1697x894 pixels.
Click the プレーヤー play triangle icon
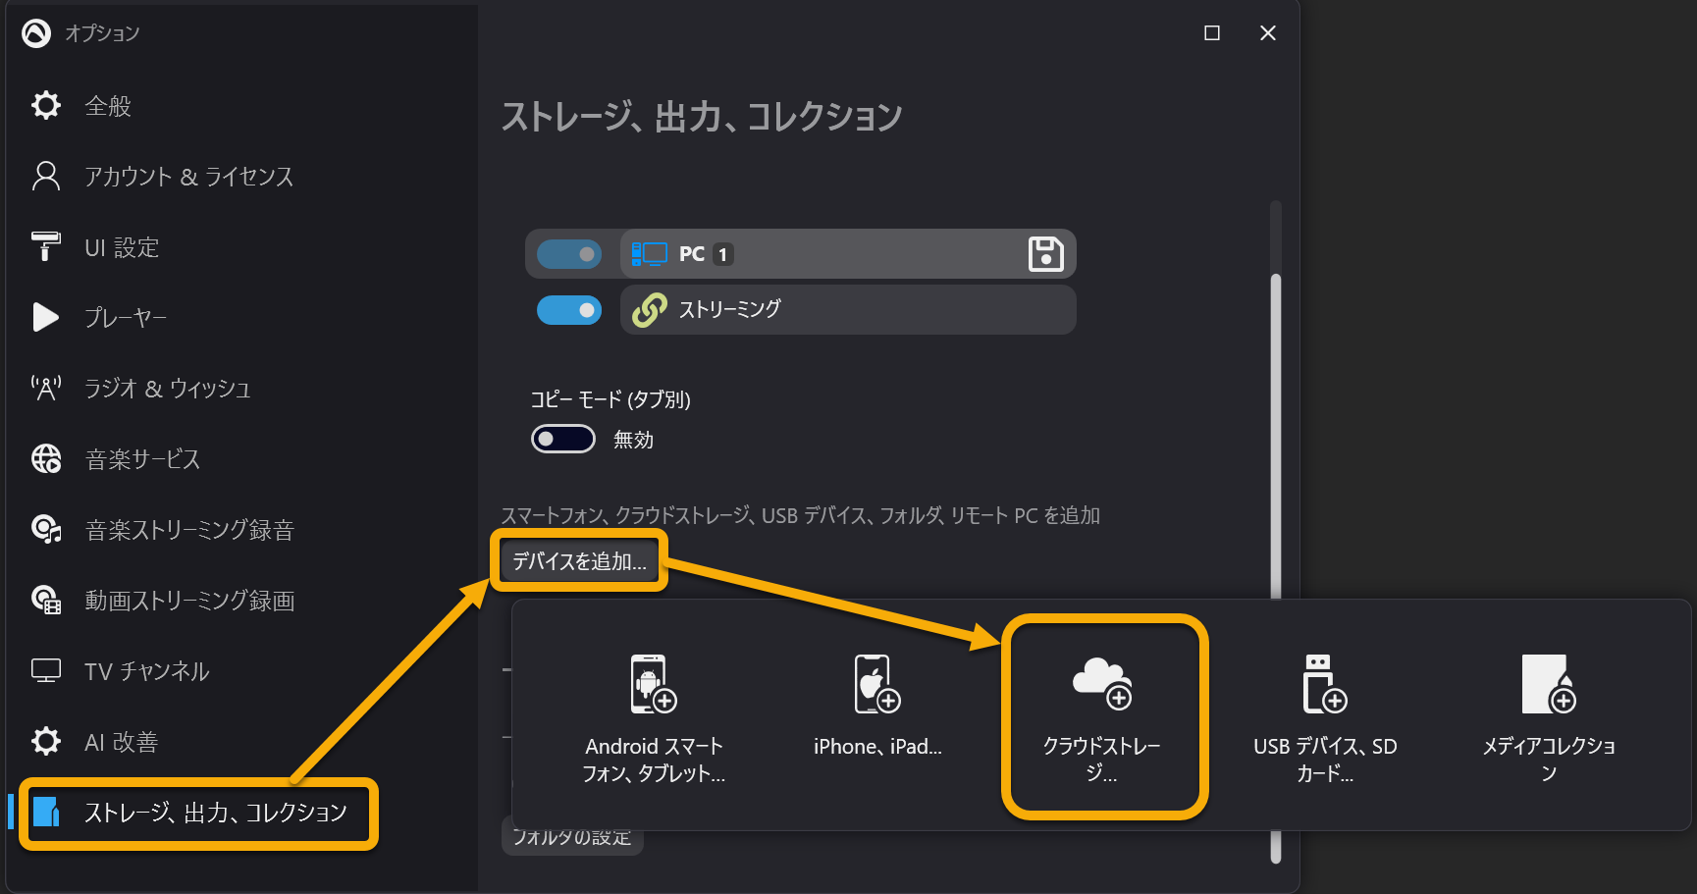(46, 317)
